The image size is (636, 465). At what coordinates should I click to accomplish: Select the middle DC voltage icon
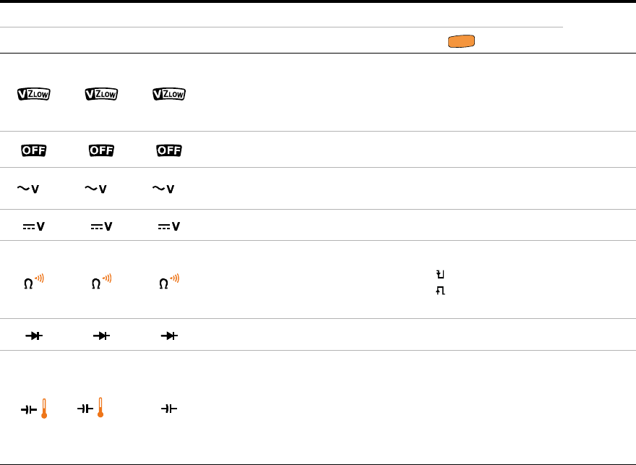pos(102,226)
